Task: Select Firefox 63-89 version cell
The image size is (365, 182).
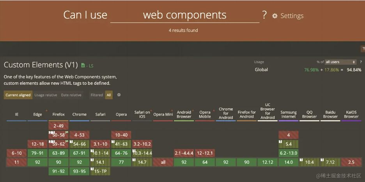Action: click(x=58, y=153)
